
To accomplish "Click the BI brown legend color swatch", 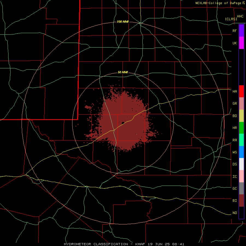I will tap(241, 201).
